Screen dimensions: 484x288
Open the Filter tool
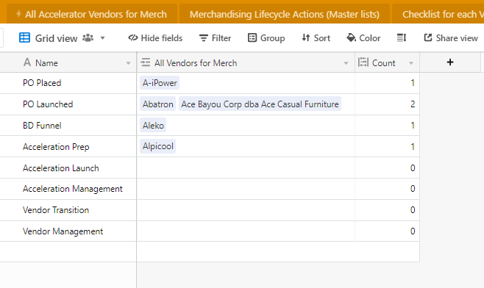(215, 38)
